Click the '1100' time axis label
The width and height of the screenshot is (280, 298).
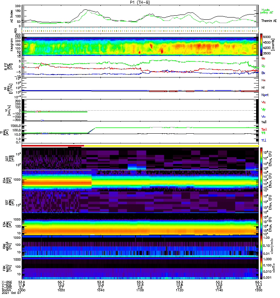(140, 290)
